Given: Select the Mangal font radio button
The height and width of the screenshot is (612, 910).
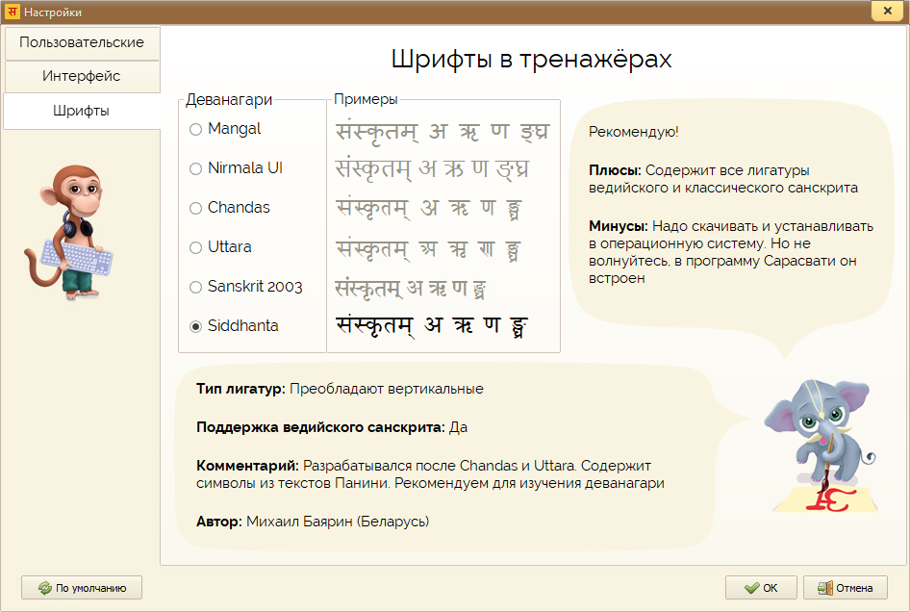Looking at the screenshot, I should (x=196, y=129).
